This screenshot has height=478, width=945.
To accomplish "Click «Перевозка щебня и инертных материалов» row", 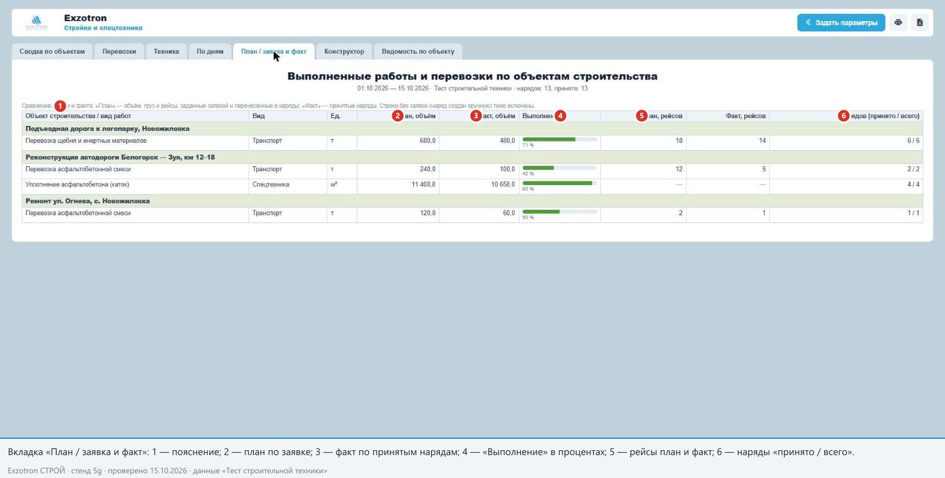I will point(472,142).
